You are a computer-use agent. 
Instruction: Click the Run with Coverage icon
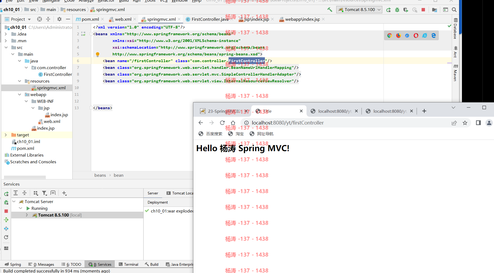406,10
